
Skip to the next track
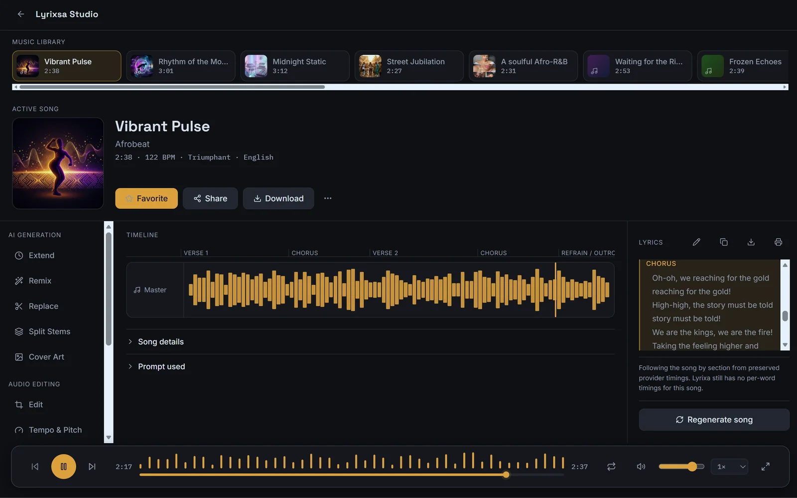coord(92,467)
